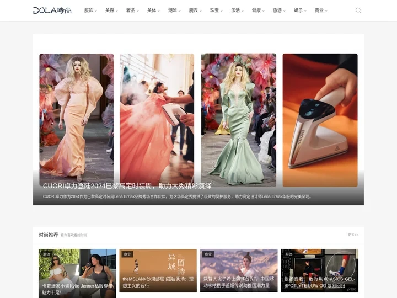
Task: Click the 服饰 tag on ASICS card
Action: tap(289, 254)
